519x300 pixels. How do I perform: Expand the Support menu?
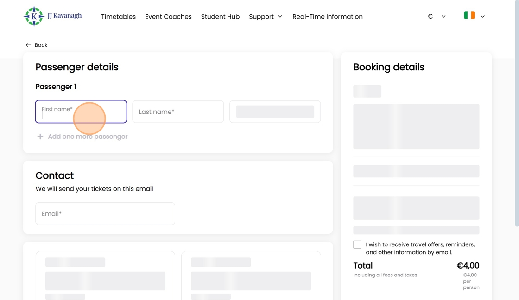[266, 17]
